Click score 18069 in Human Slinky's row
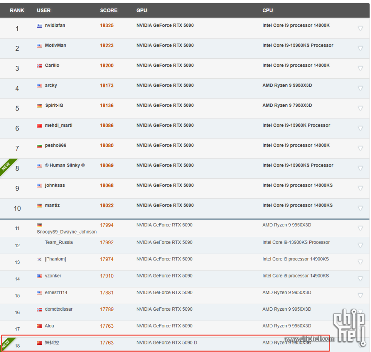The height and width of the screenshot is (352, 371). coord(107,165)
